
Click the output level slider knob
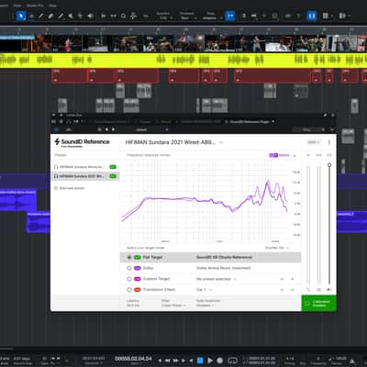pos(329,165)
